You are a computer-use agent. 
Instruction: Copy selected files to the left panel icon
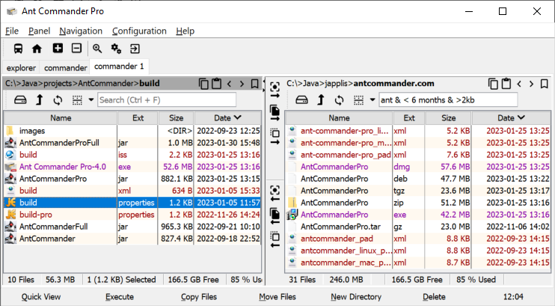click(x=275, y=216)
